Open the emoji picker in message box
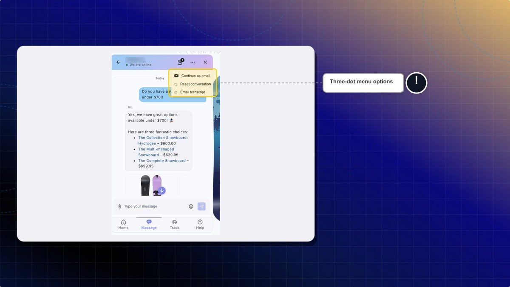510x287 pixels. [191, 206]
